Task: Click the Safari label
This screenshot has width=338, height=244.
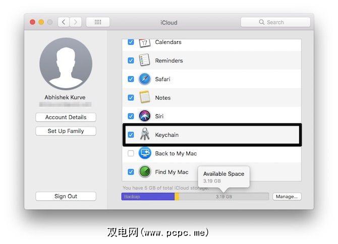Action: click(x=162, y=79)
